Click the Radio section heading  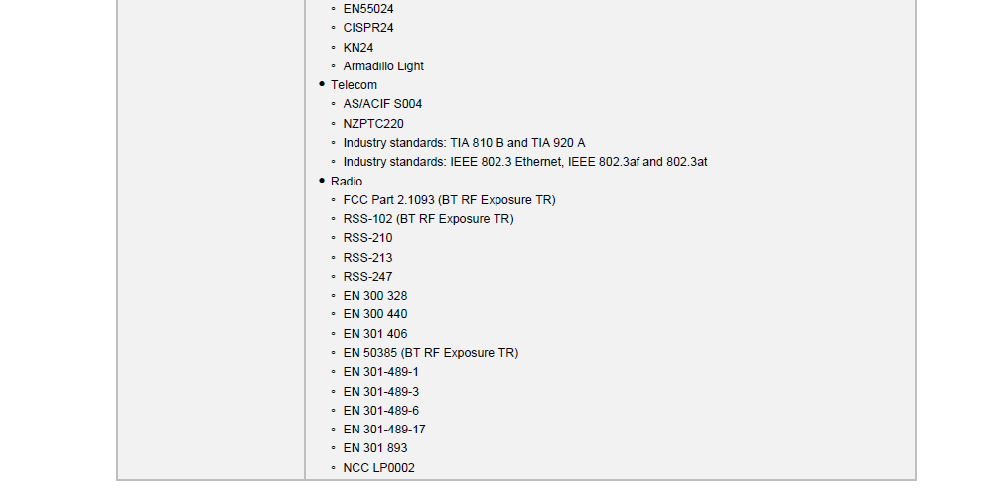point(347,182)
